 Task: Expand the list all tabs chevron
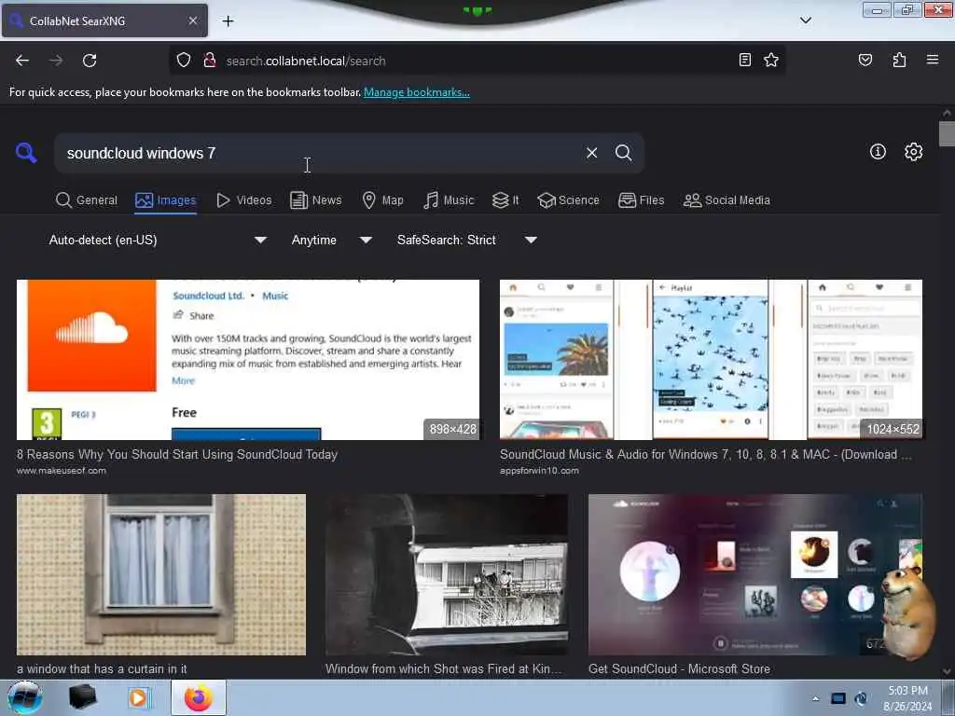coord(805,21)
